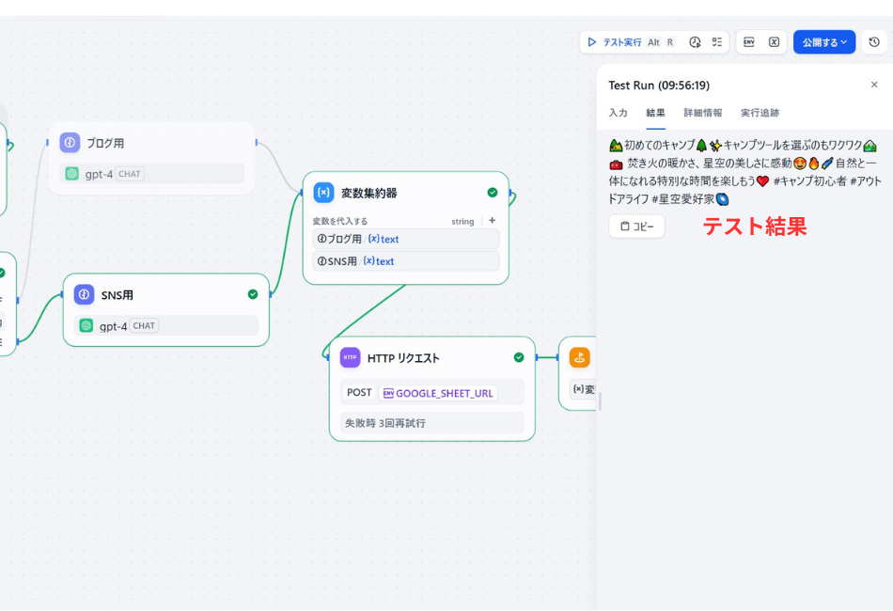Open the 公開する dropdown chevron
Screen dimensions: 893x611
point(842,41)
